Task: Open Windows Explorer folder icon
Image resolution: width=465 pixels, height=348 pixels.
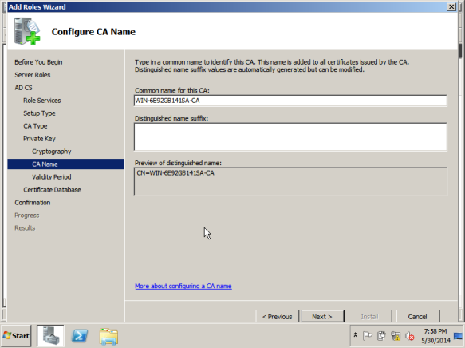Action: point(108,337)
